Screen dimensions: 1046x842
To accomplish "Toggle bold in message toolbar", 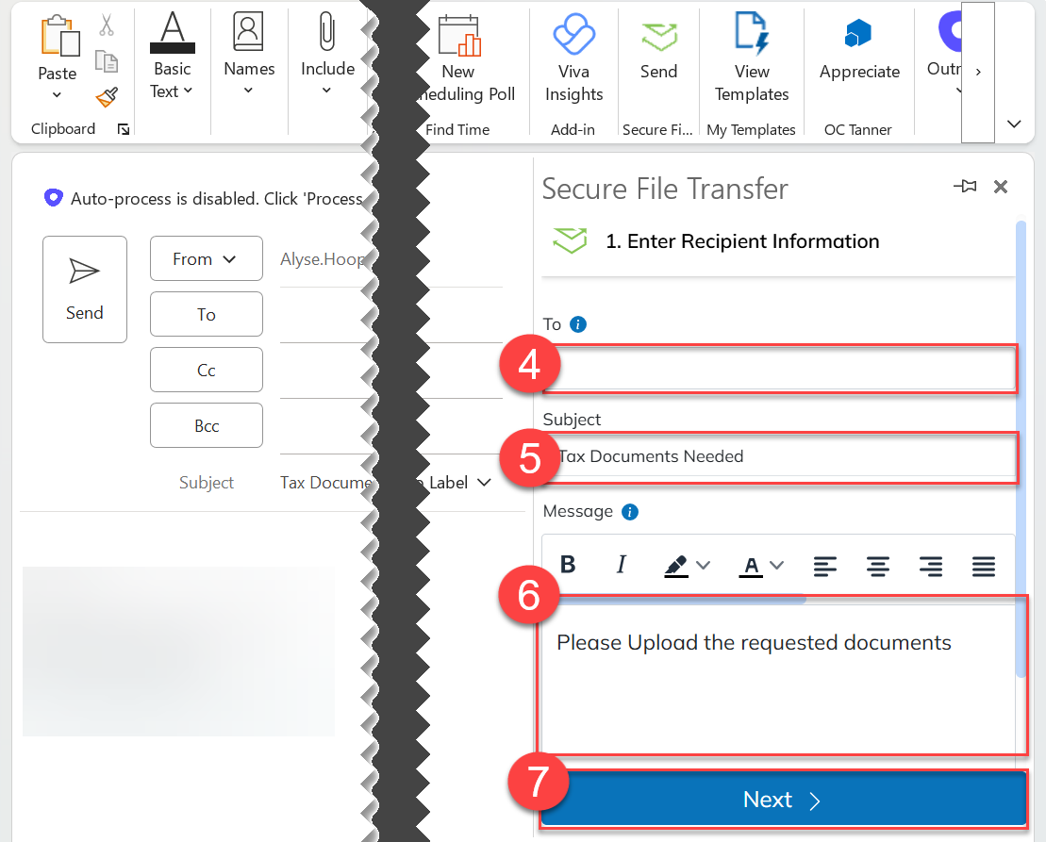I will point(568,565).
